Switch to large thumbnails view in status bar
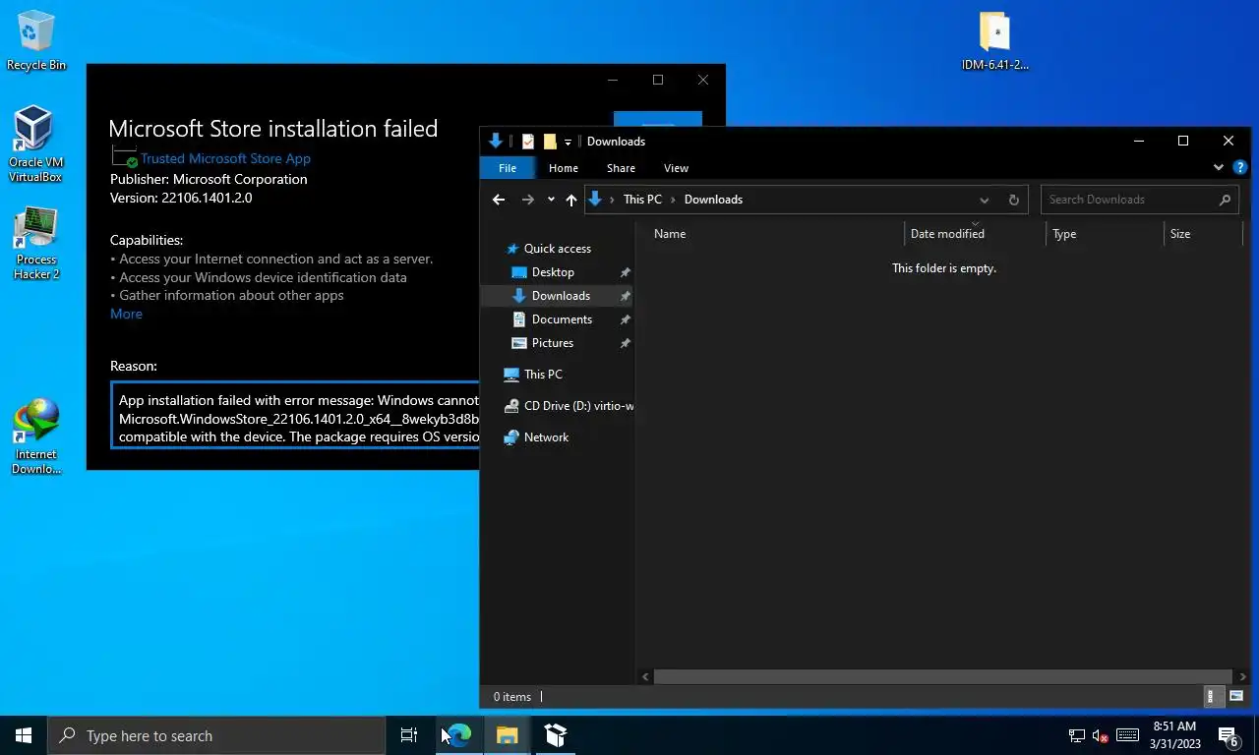The image size is (1259, 755). pyautogui.click(x=1236, y=696)
